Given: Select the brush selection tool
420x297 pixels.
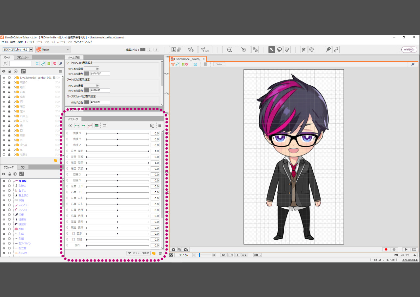Looking at the screenshot, I should [287, 50].
